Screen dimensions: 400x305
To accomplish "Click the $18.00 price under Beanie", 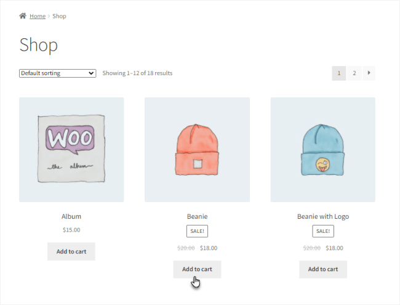I will coord(209,248).
